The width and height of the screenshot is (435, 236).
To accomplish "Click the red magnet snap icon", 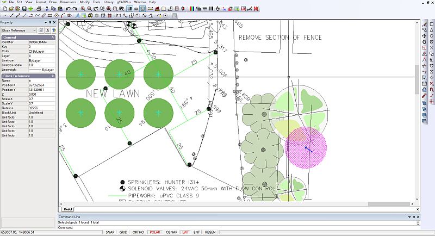I will [x=431, y=90].
